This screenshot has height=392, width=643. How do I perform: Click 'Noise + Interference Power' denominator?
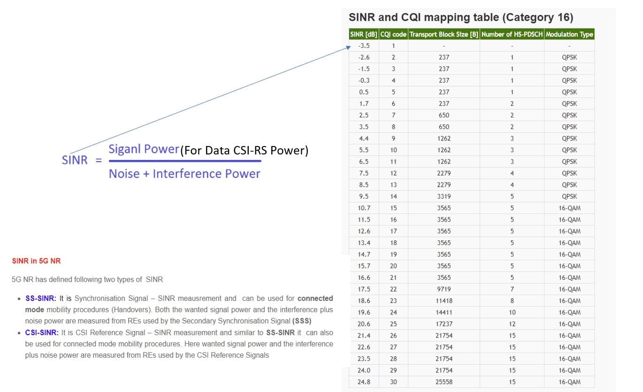pos(184,174)
